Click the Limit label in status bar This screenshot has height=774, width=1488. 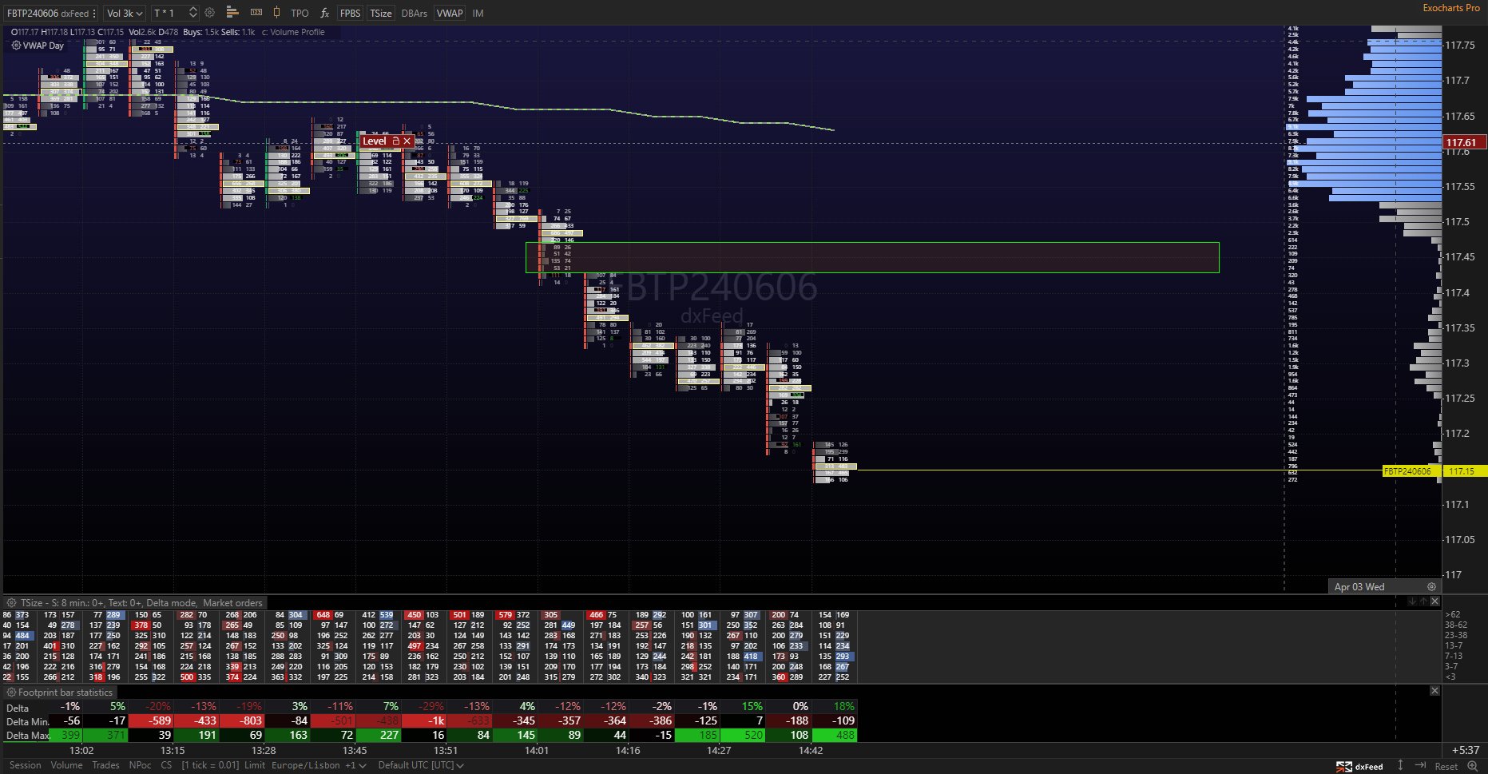coord(255,765)
